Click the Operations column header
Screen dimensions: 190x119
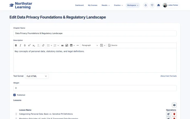coord(171,110)
